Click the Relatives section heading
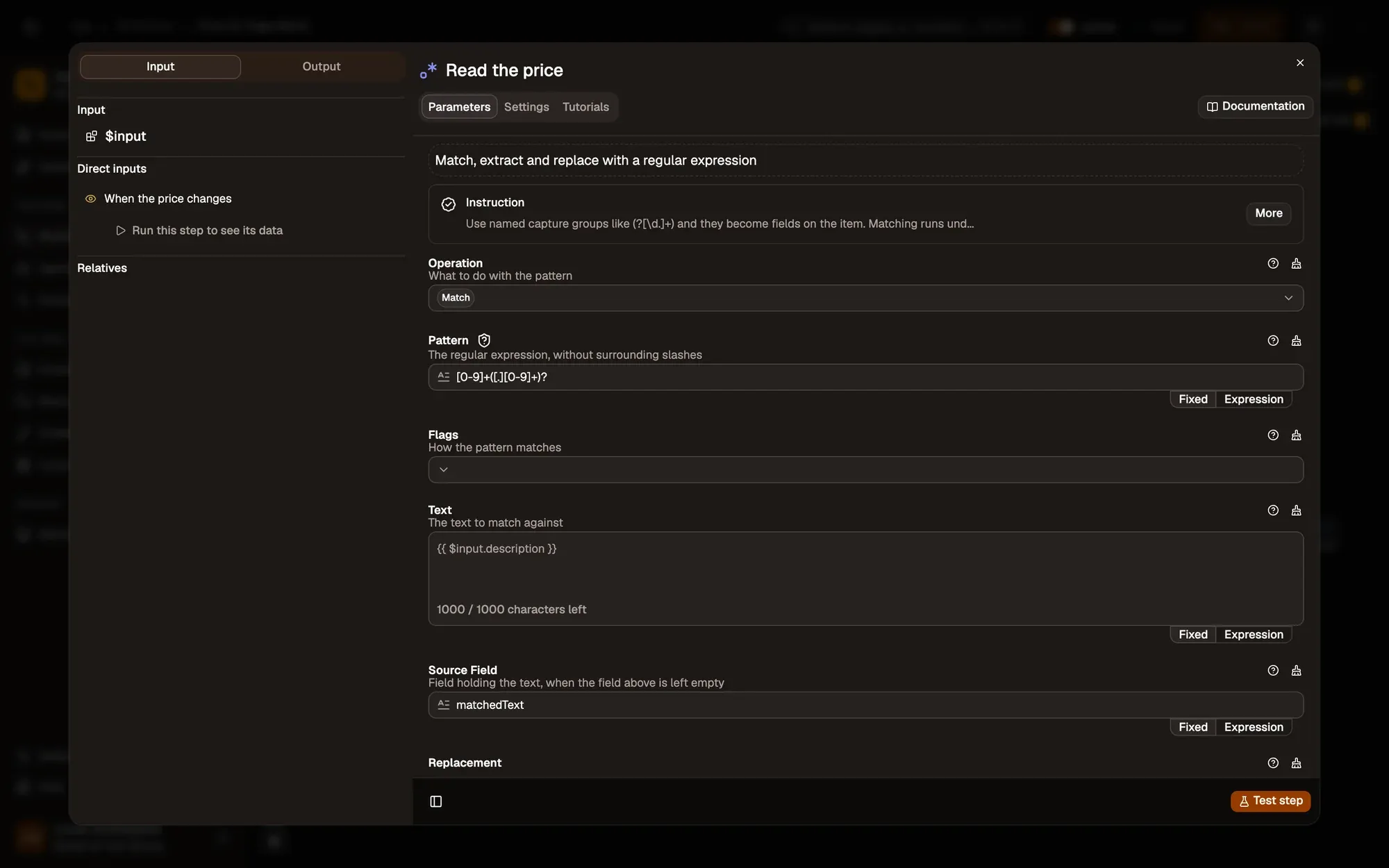 102,268
